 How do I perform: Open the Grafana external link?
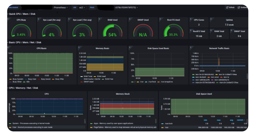pos(242,8)
